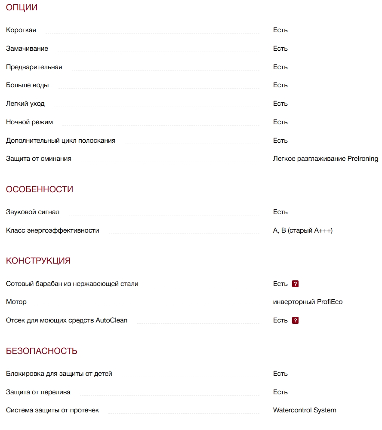Select the Замачивание option label
The image size is (382, 430).
pyautogui.click(x=27, y=49)
